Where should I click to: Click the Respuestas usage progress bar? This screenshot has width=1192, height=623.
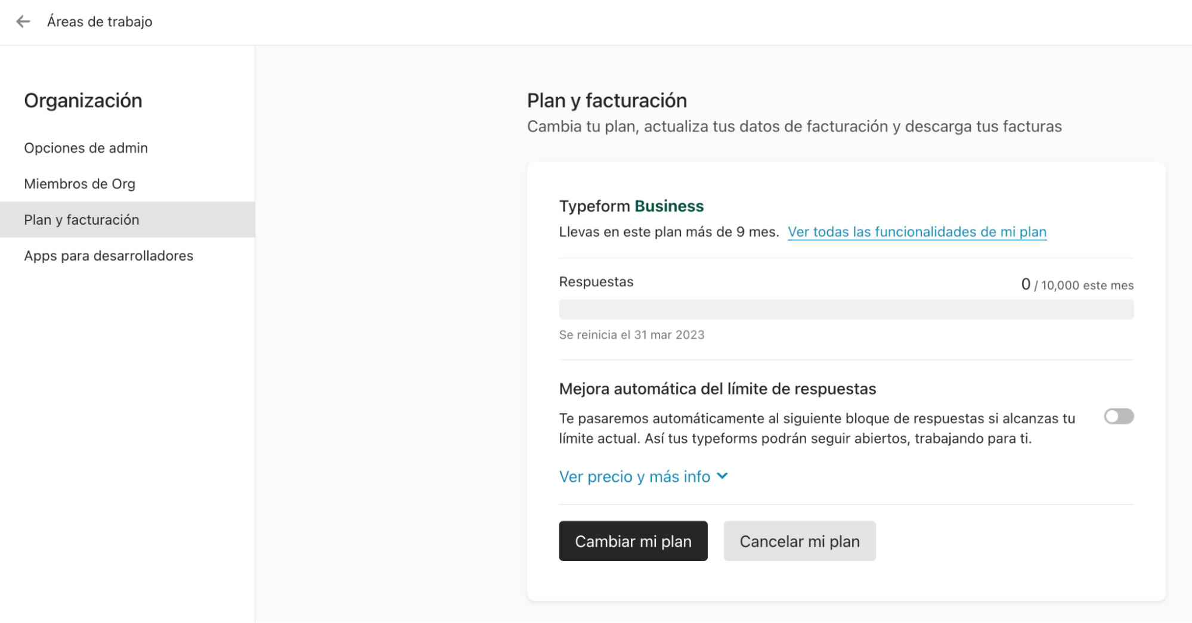846,309
